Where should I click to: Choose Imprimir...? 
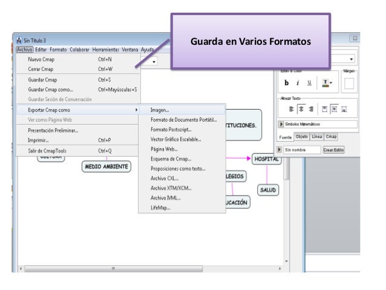(78, 140)
